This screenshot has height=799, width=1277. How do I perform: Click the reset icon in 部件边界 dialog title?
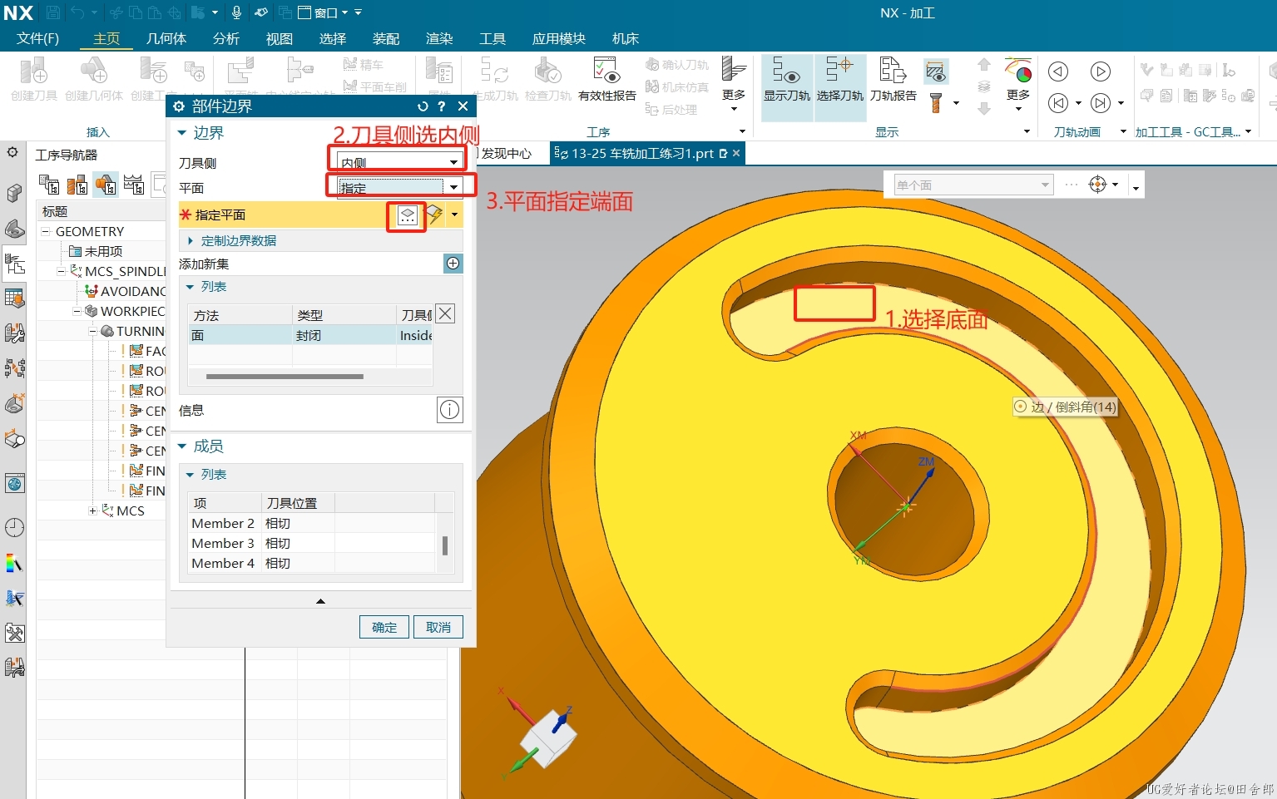423,106
